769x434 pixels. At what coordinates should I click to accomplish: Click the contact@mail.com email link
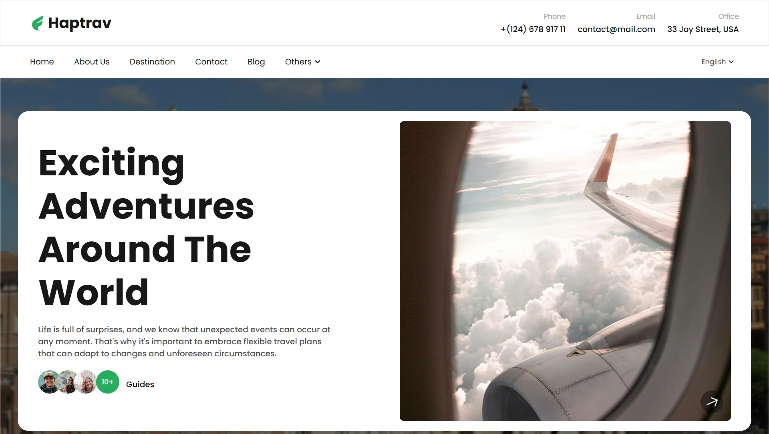[x=616, y=29]
